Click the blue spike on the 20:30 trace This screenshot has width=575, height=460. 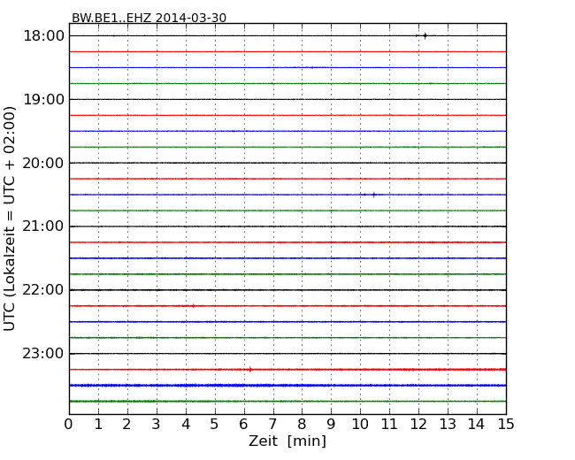coord(373,195)
